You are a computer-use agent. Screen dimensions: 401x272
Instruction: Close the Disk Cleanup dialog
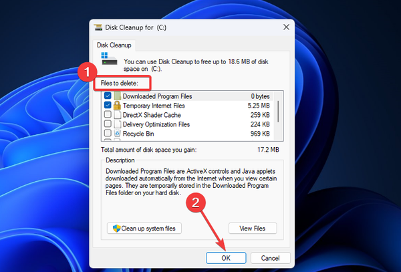pos(286,27)
